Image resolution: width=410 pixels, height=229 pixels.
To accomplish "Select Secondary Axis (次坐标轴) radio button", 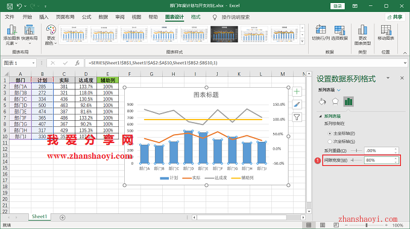I will point(330,141).
